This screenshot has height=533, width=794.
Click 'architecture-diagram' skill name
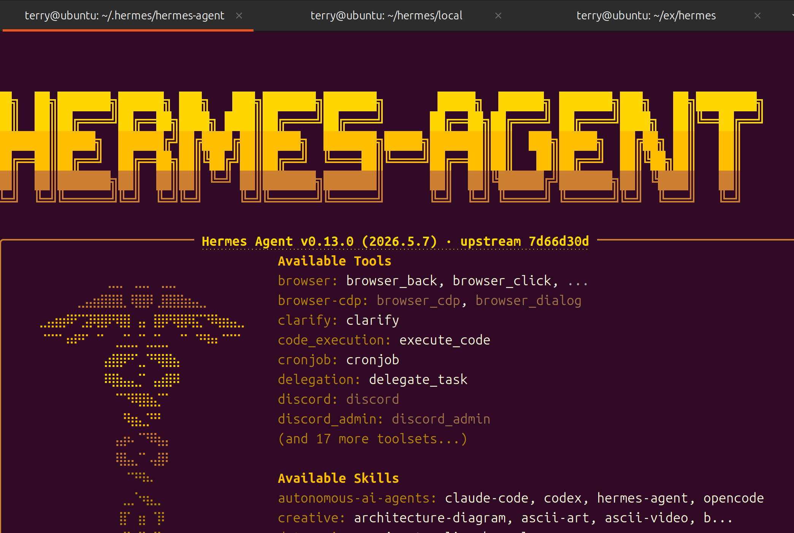click(429, 518)
